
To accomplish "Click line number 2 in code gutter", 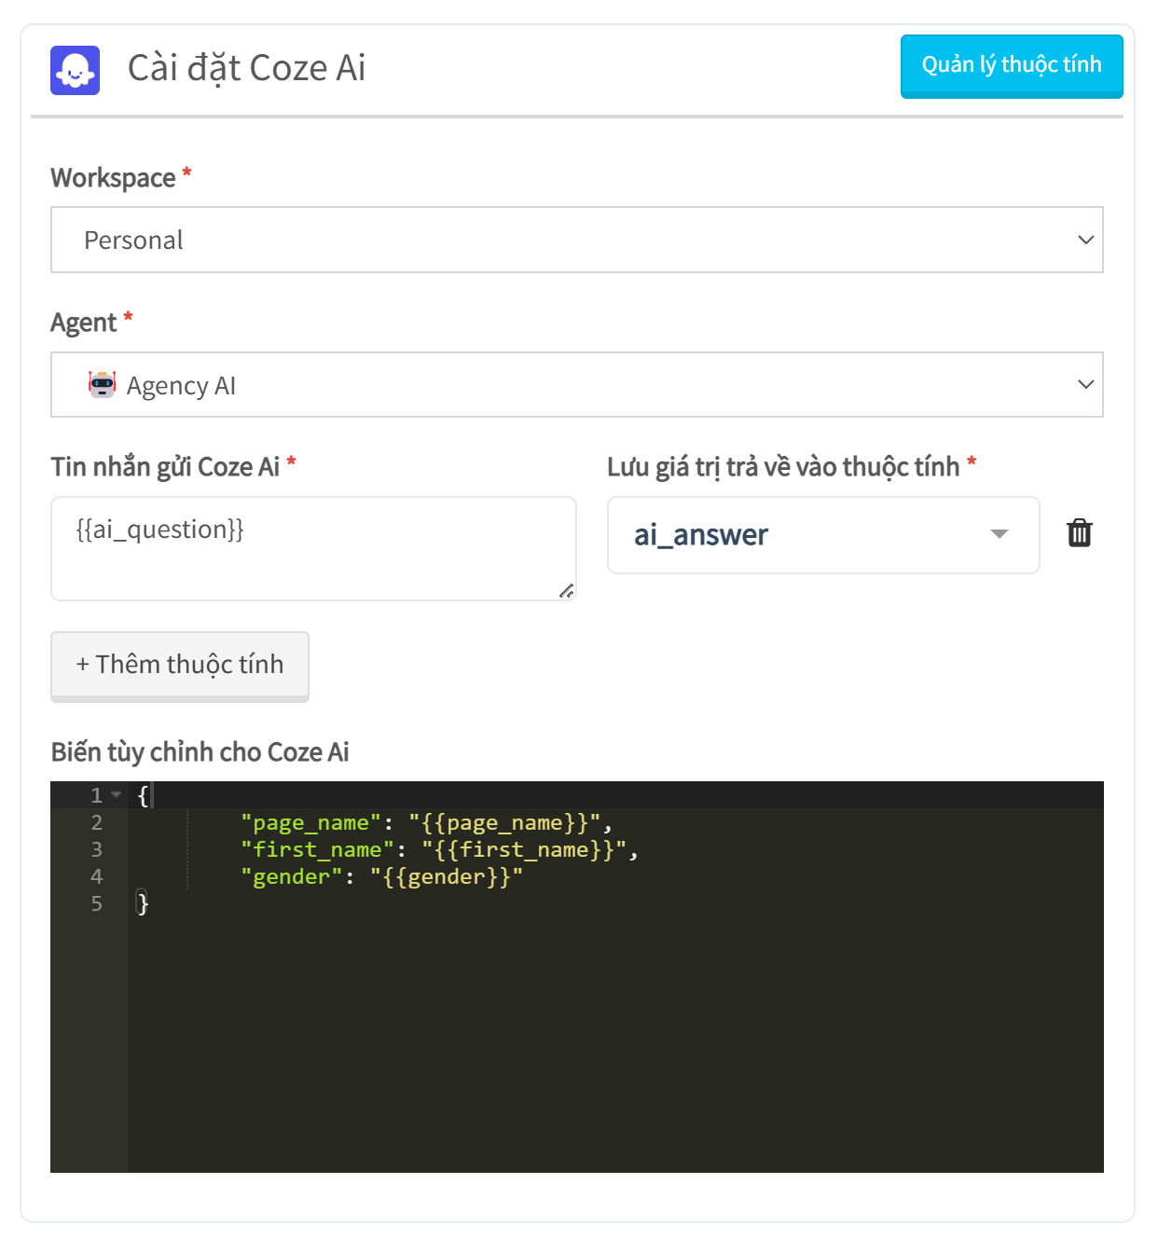I will click(96, 822).
